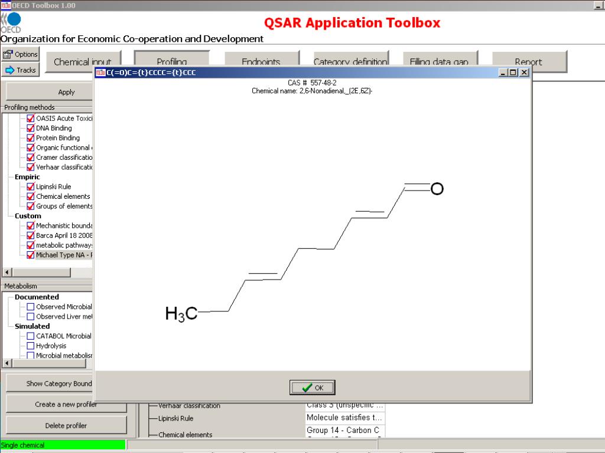
Task: Select the Empiric group heading
Action: pyautogui.click(x=27, y=177)
